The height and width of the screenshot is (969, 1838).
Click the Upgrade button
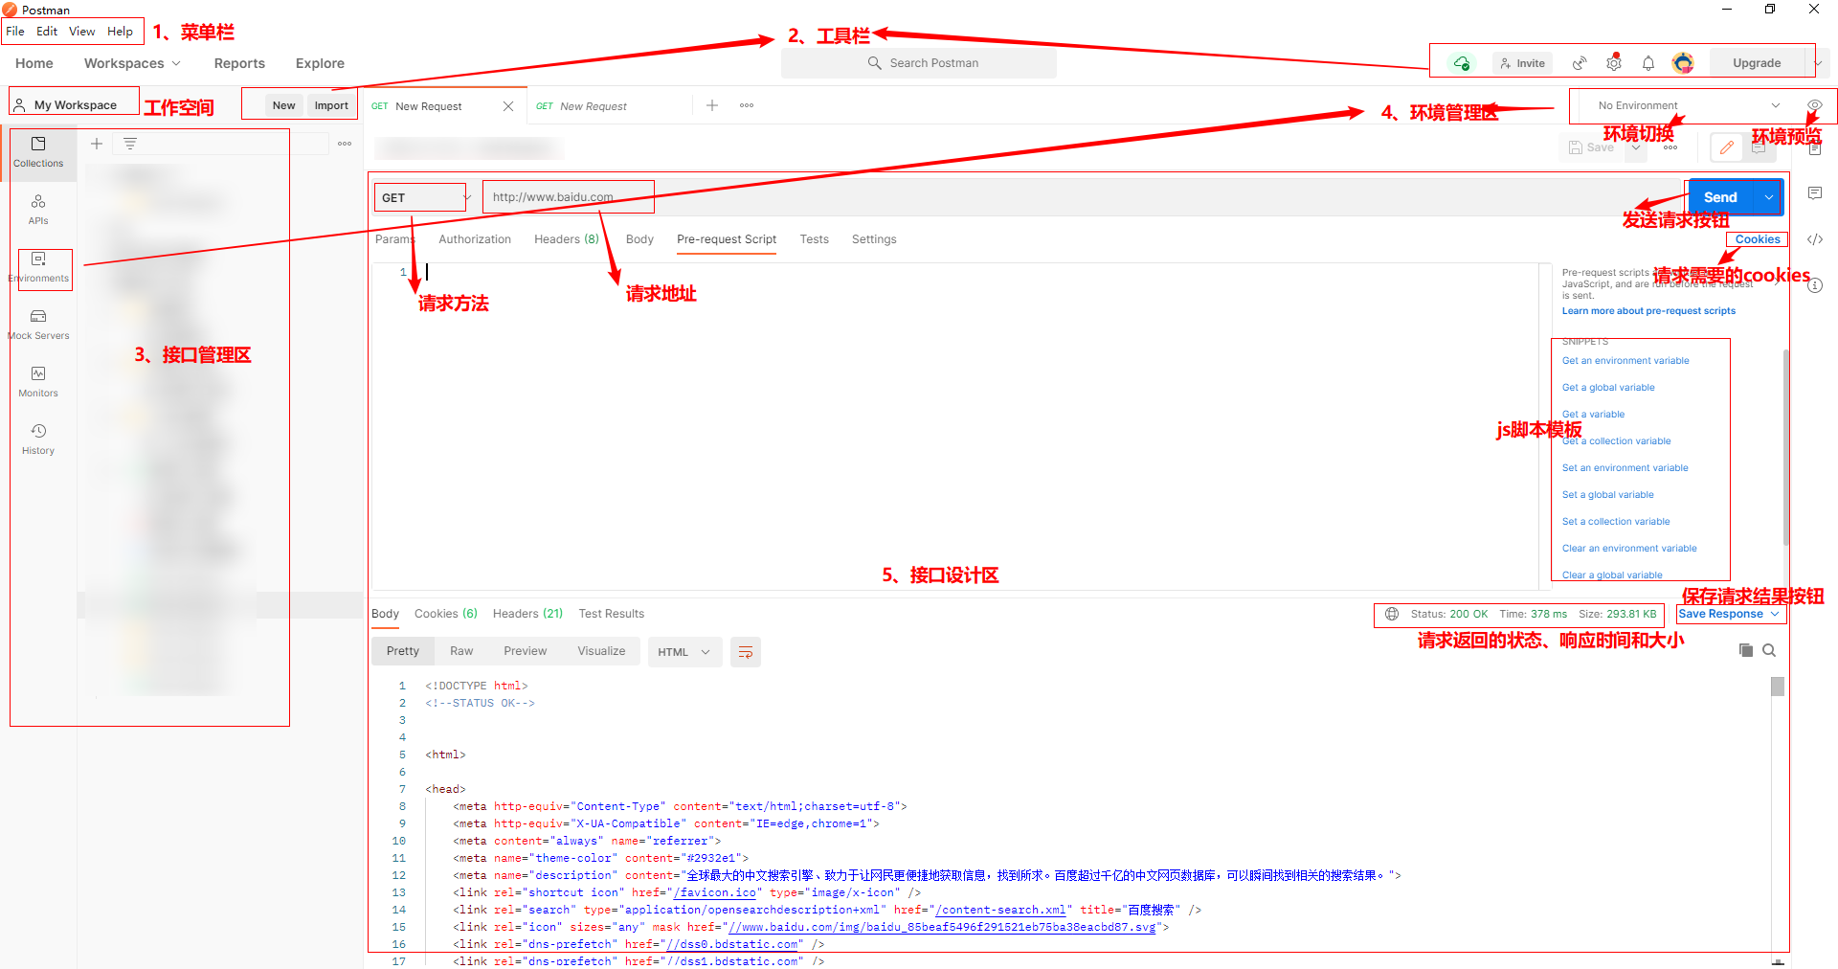pyautogui.click(x=1757, y=63)
